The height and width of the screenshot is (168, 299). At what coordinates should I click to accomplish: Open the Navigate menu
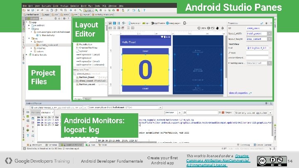(47, 6)
